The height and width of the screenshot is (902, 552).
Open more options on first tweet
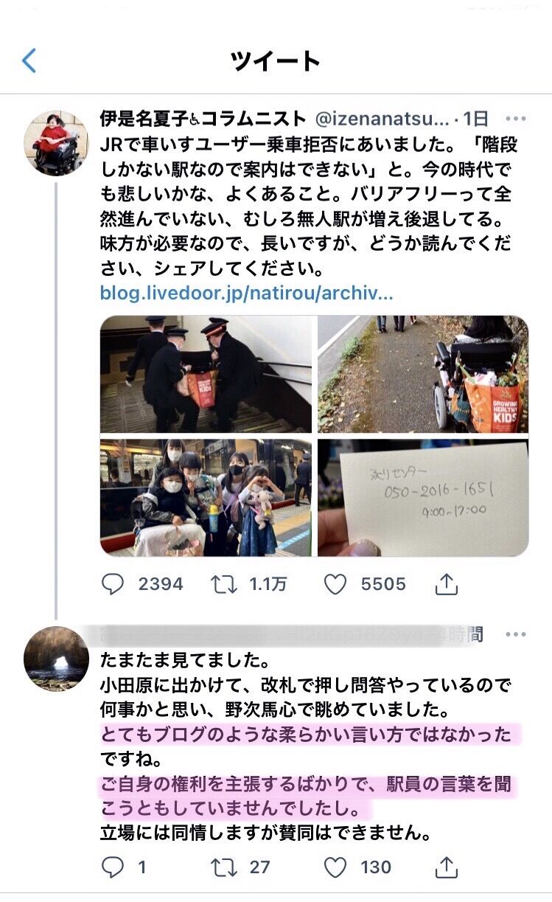tap(517, 118)
